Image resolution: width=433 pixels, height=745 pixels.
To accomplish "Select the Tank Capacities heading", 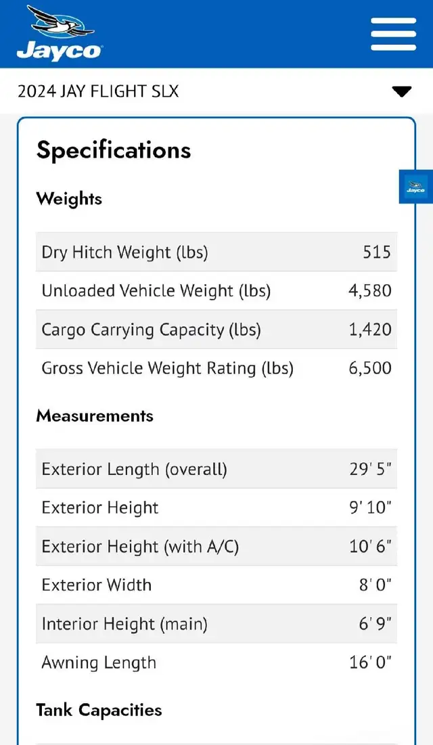I will (x=99, y=710).
